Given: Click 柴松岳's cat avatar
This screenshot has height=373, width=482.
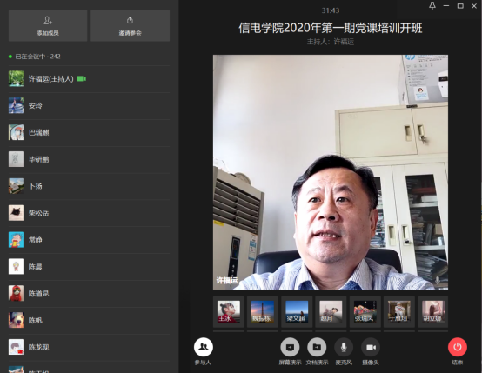Looking at the screenshot, I should (17, 213).
